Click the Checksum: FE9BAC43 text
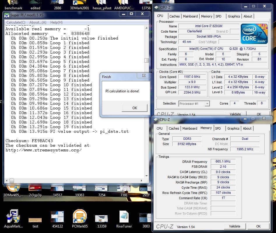 pos(29,141)
